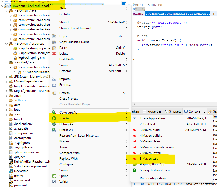The image size is (217, 187).
Task: Open Run Configurations...
Action: click(x=154, y=178)
